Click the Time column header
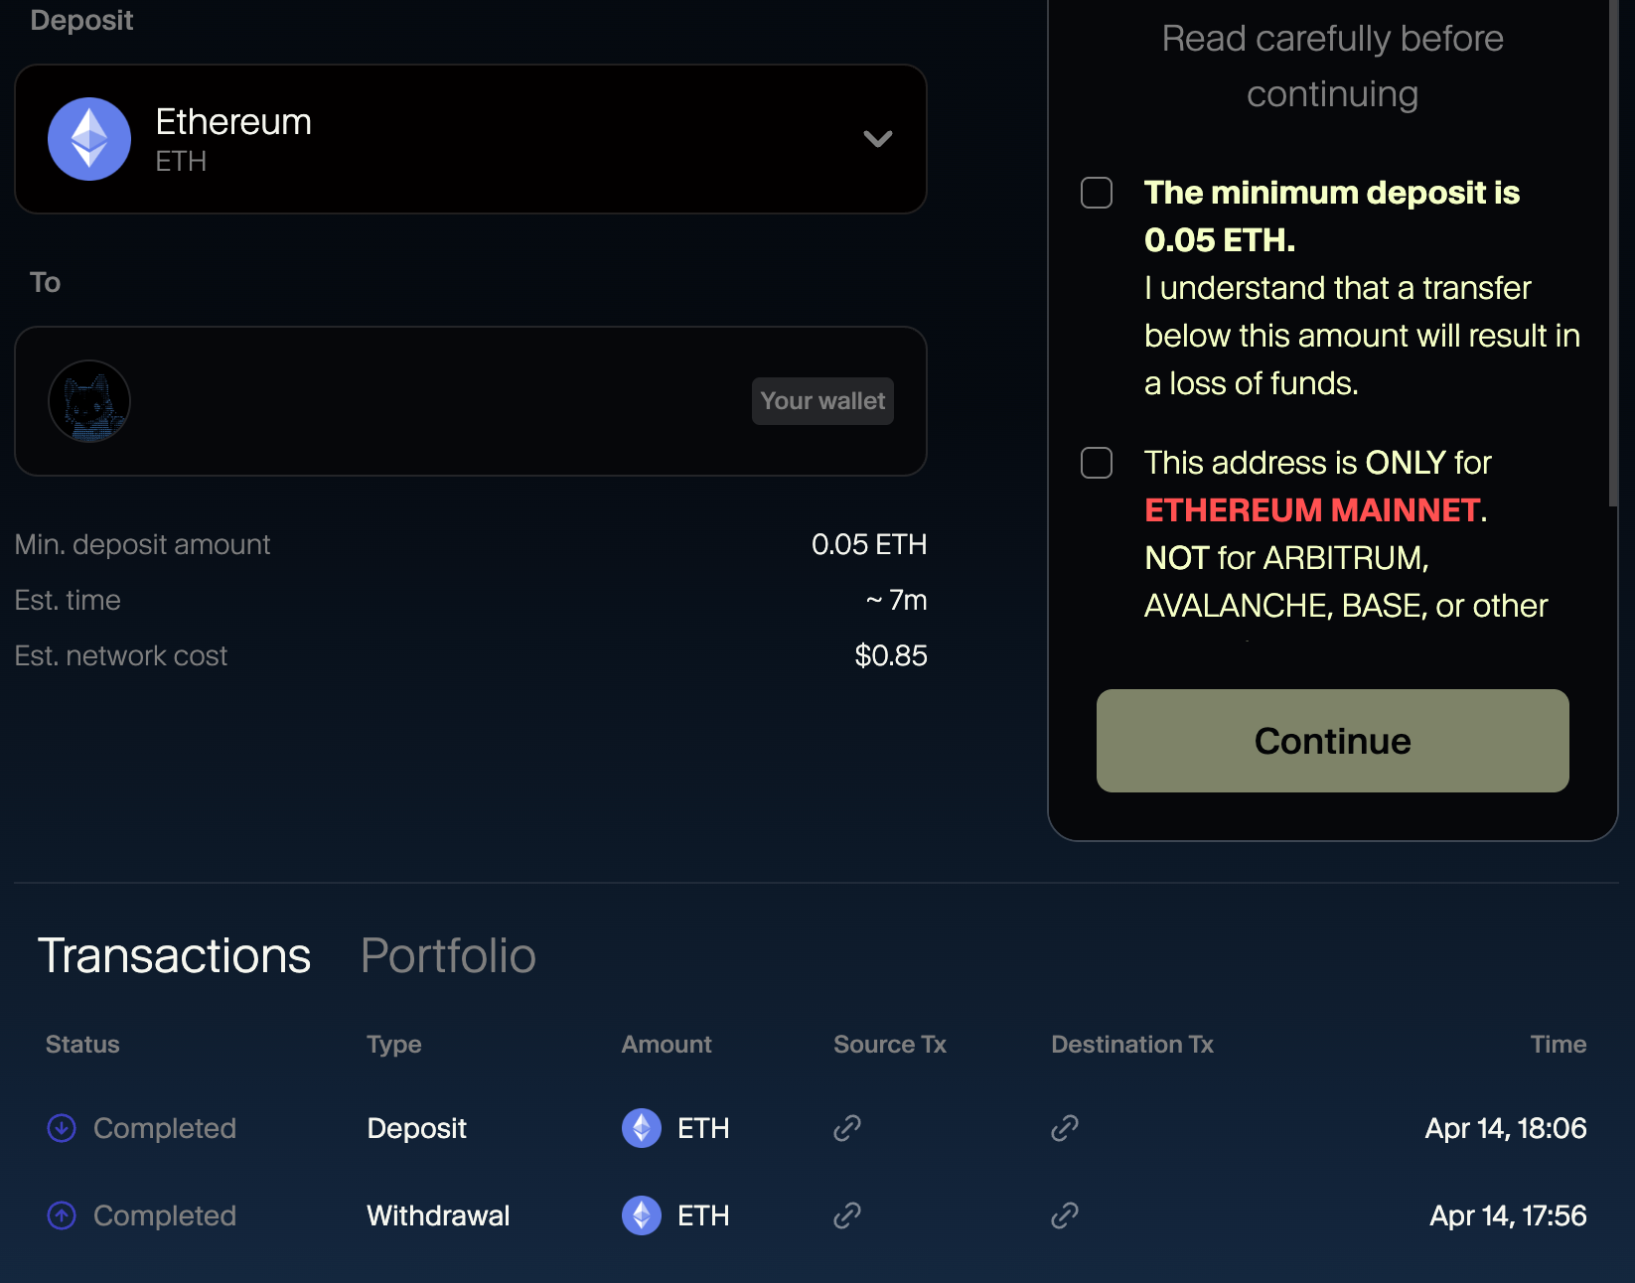This screenshot has width=1635, height=1283. coord(1559,1045)
